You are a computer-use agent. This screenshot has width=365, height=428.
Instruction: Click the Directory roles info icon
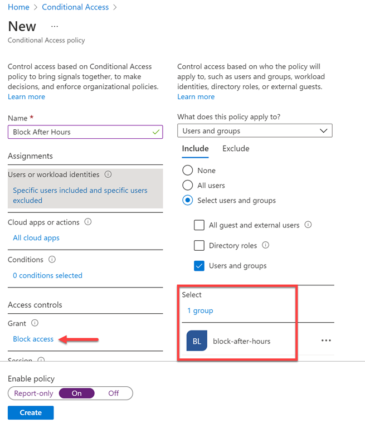click(266, 245)
